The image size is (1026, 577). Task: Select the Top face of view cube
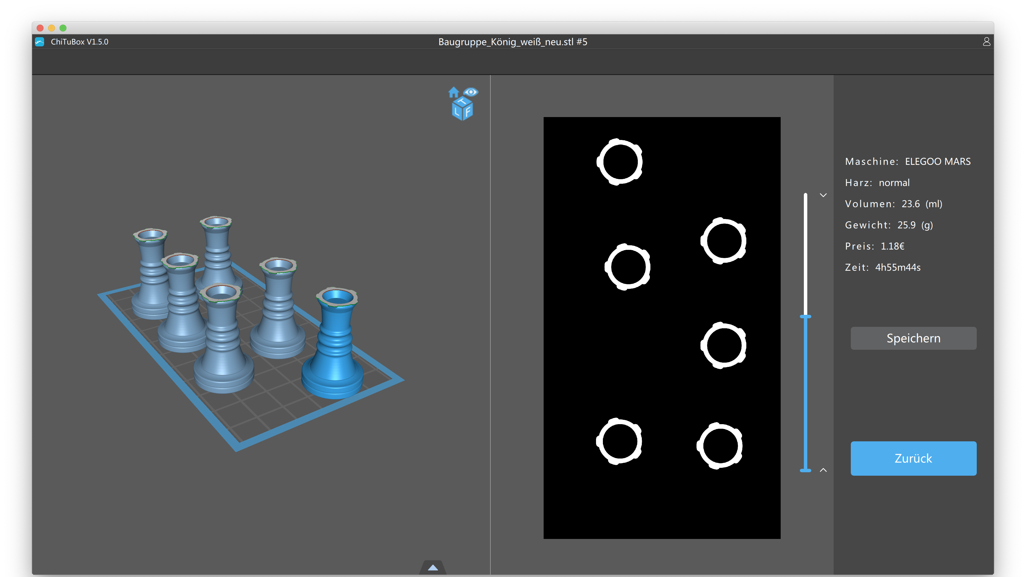tap(462, 102)
